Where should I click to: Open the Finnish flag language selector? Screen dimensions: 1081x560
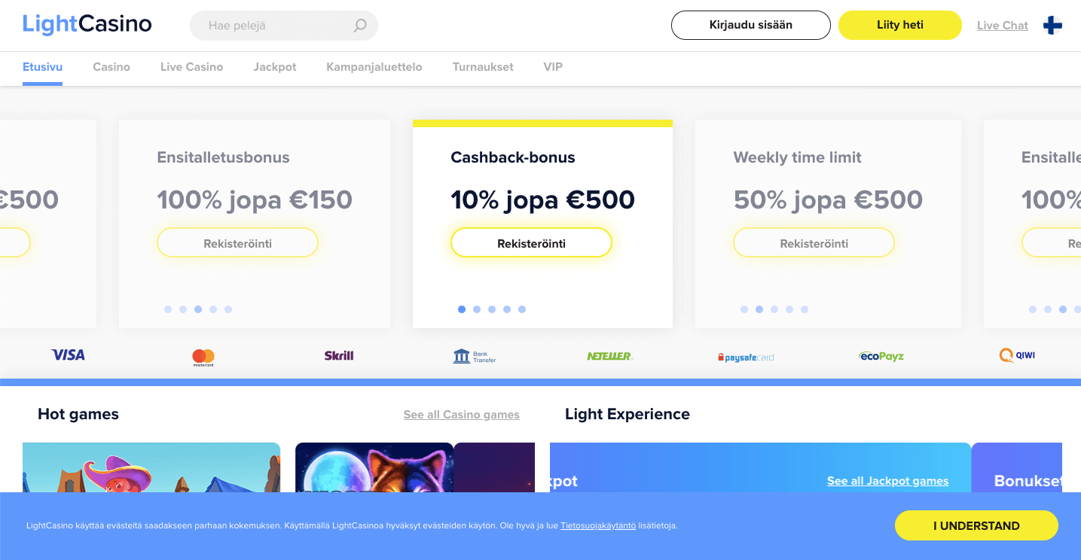(1052, 26)
